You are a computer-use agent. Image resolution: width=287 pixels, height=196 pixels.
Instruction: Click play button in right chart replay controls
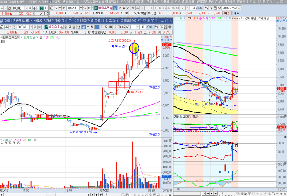coord(204,193)
